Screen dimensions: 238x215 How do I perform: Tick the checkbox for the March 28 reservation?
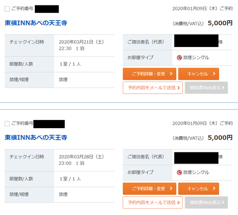coord(7,124)
